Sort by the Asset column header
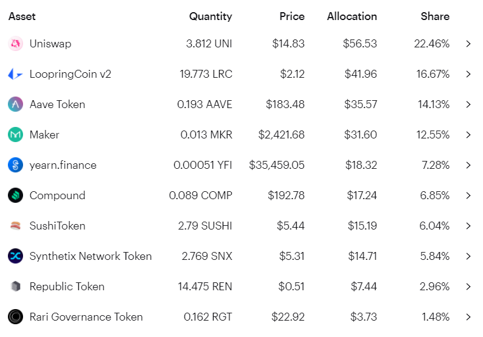483x337 pixels. click(x=21, y=16)
